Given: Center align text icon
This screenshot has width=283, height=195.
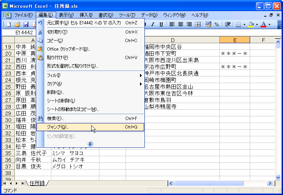Looking at the screenshot, I should 181,24.
